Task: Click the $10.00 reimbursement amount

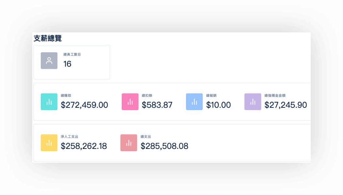Action: (218, 105)
